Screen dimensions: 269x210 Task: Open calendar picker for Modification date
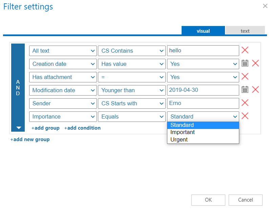[x=245, y=90]
